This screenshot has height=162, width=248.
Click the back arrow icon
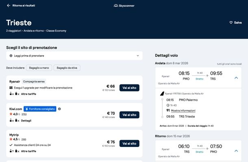pos(9,6)
